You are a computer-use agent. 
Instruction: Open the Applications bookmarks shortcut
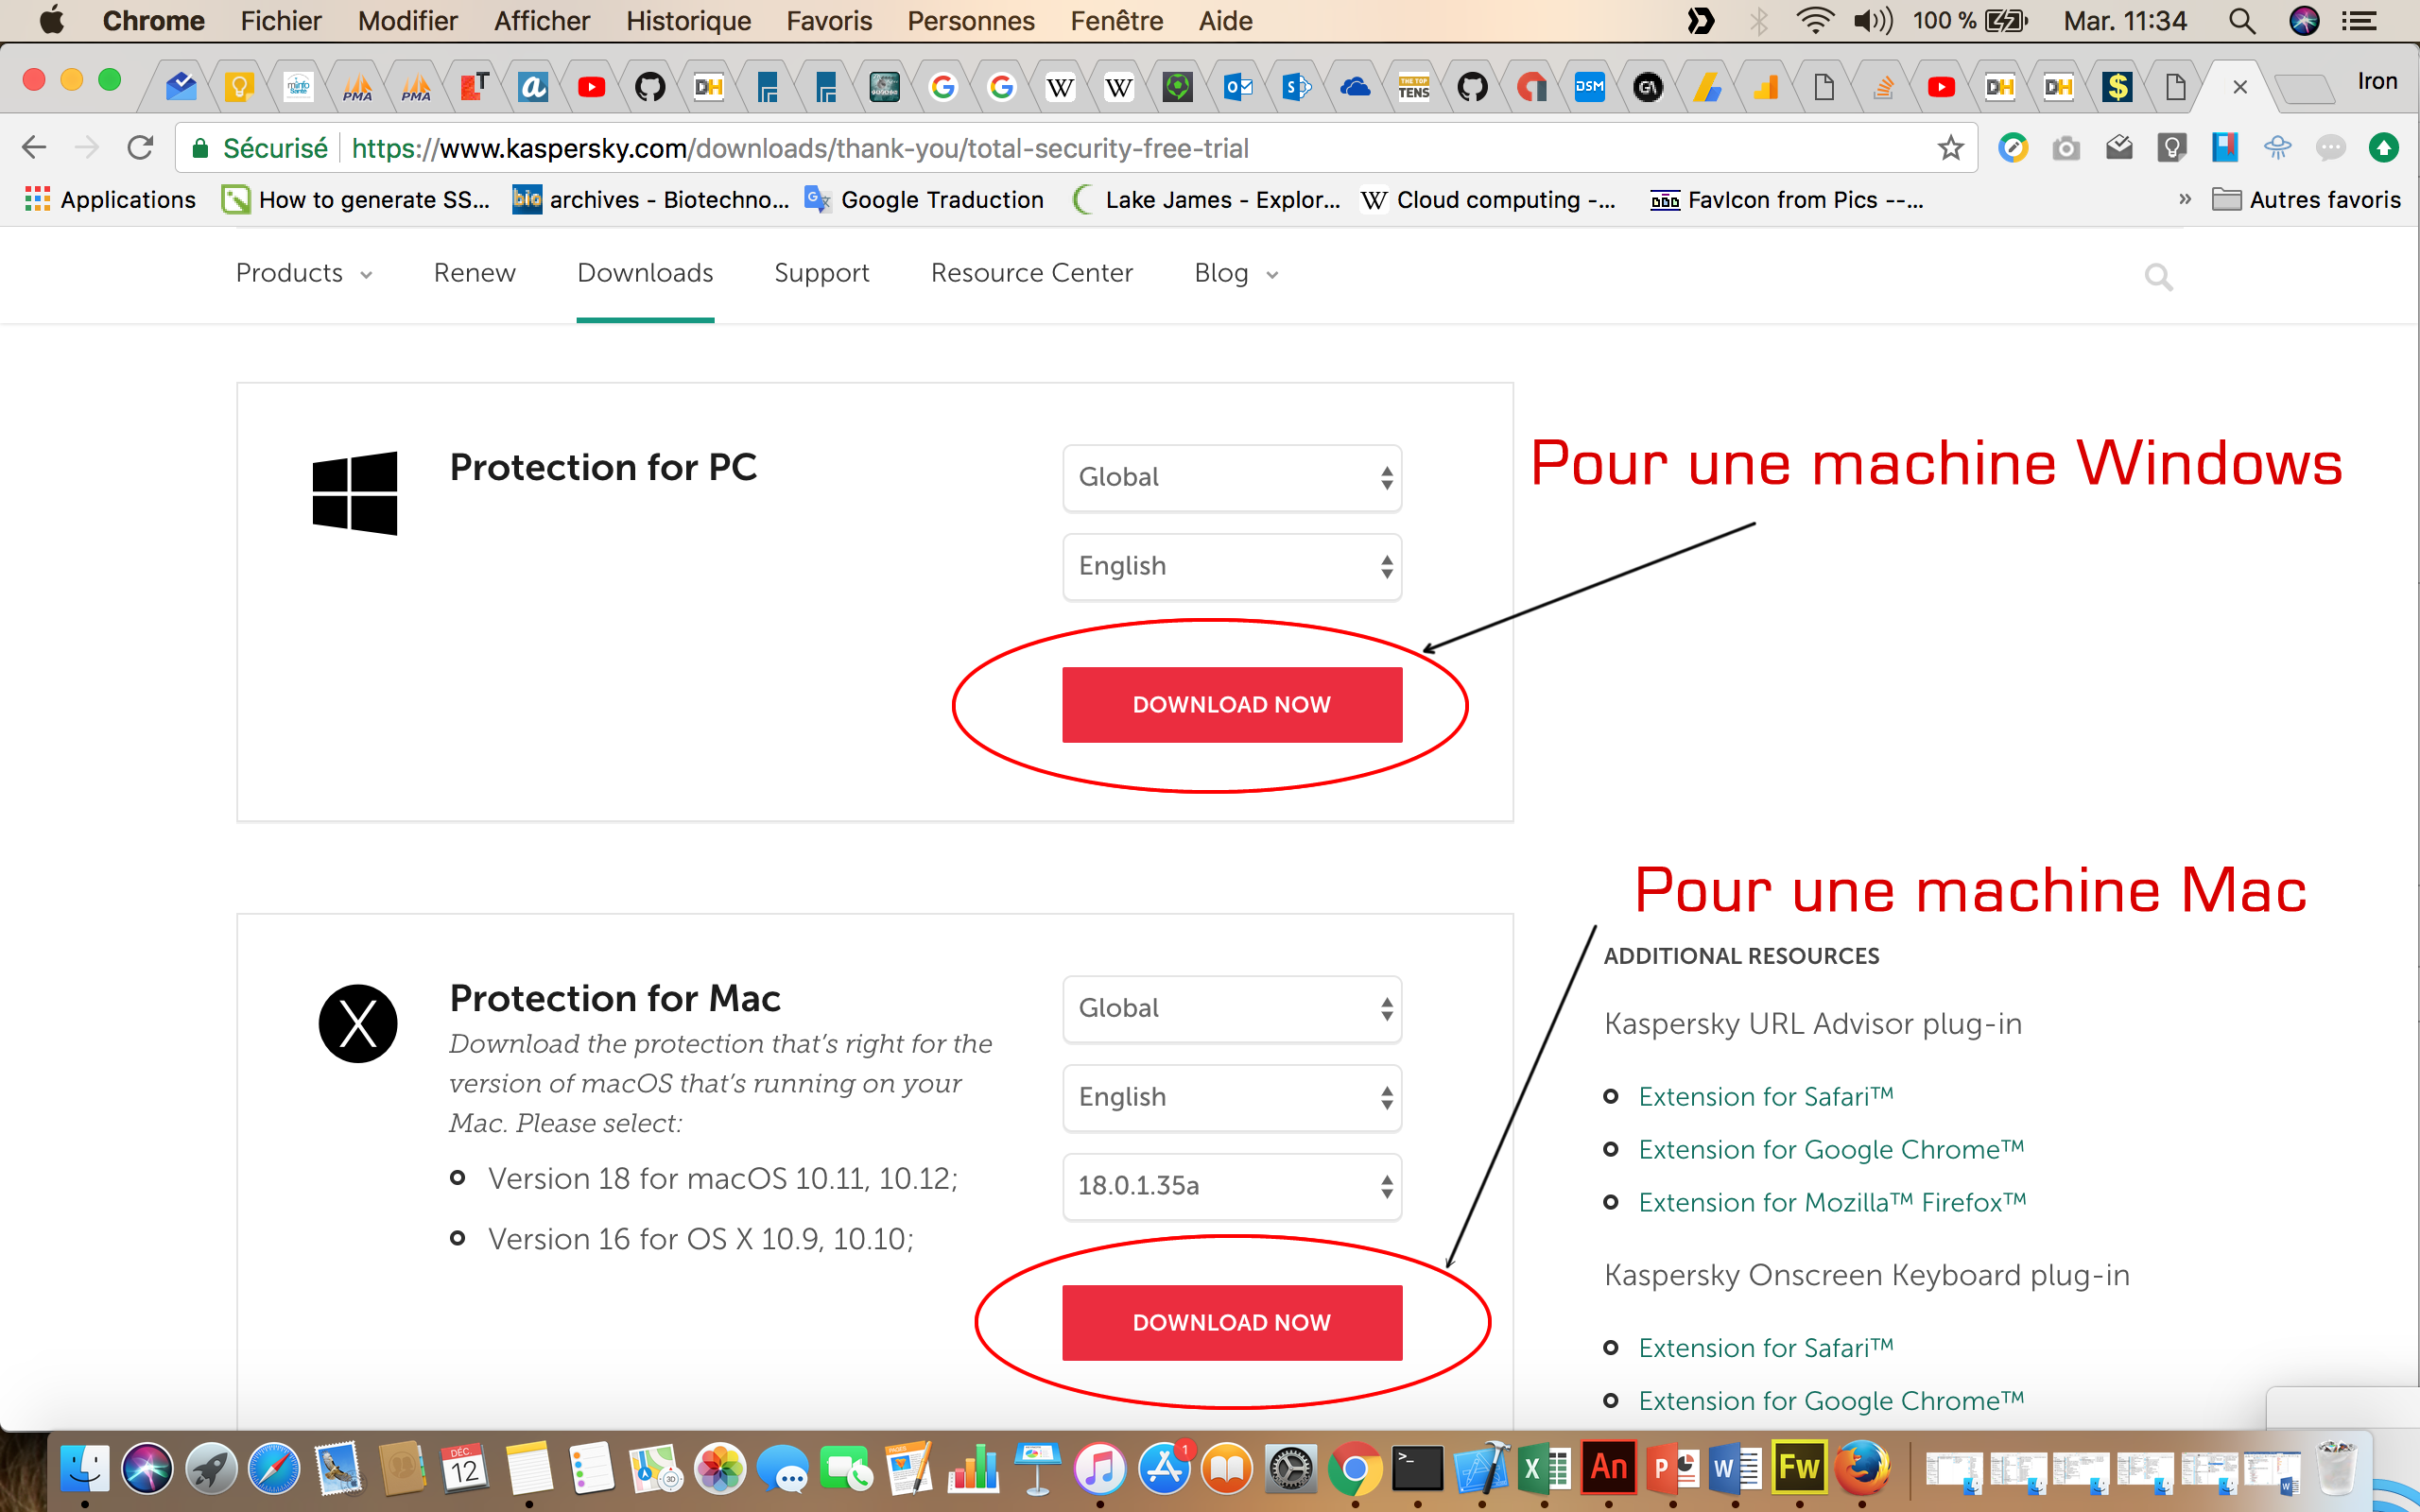[x=110, y=200]
